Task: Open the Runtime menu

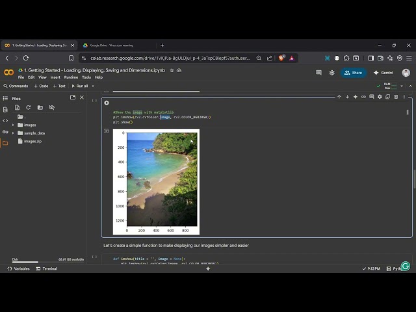Action: coord(71,77)
